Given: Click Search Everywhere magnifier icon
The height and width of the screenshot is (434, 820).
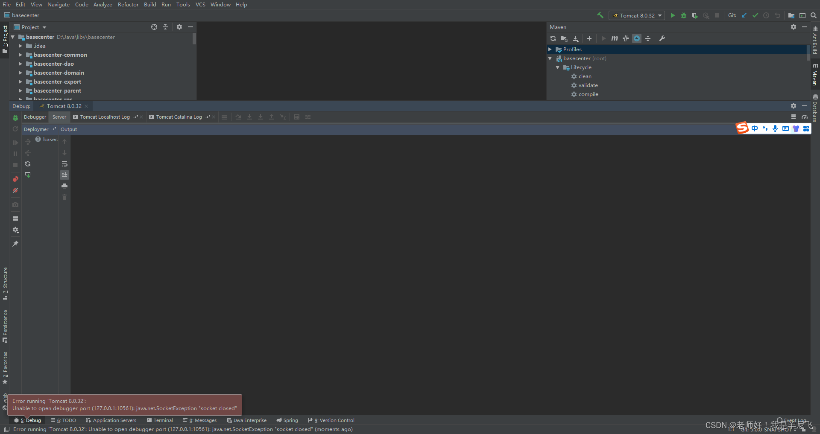Looking at the screenshot, I should pos(814,15).
